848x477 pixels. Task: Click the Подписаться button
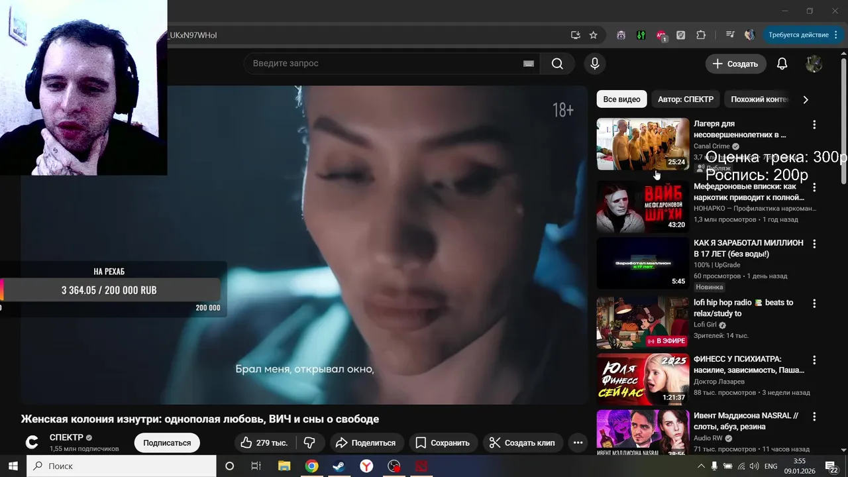pyautogui.click(x=167, y=443)
